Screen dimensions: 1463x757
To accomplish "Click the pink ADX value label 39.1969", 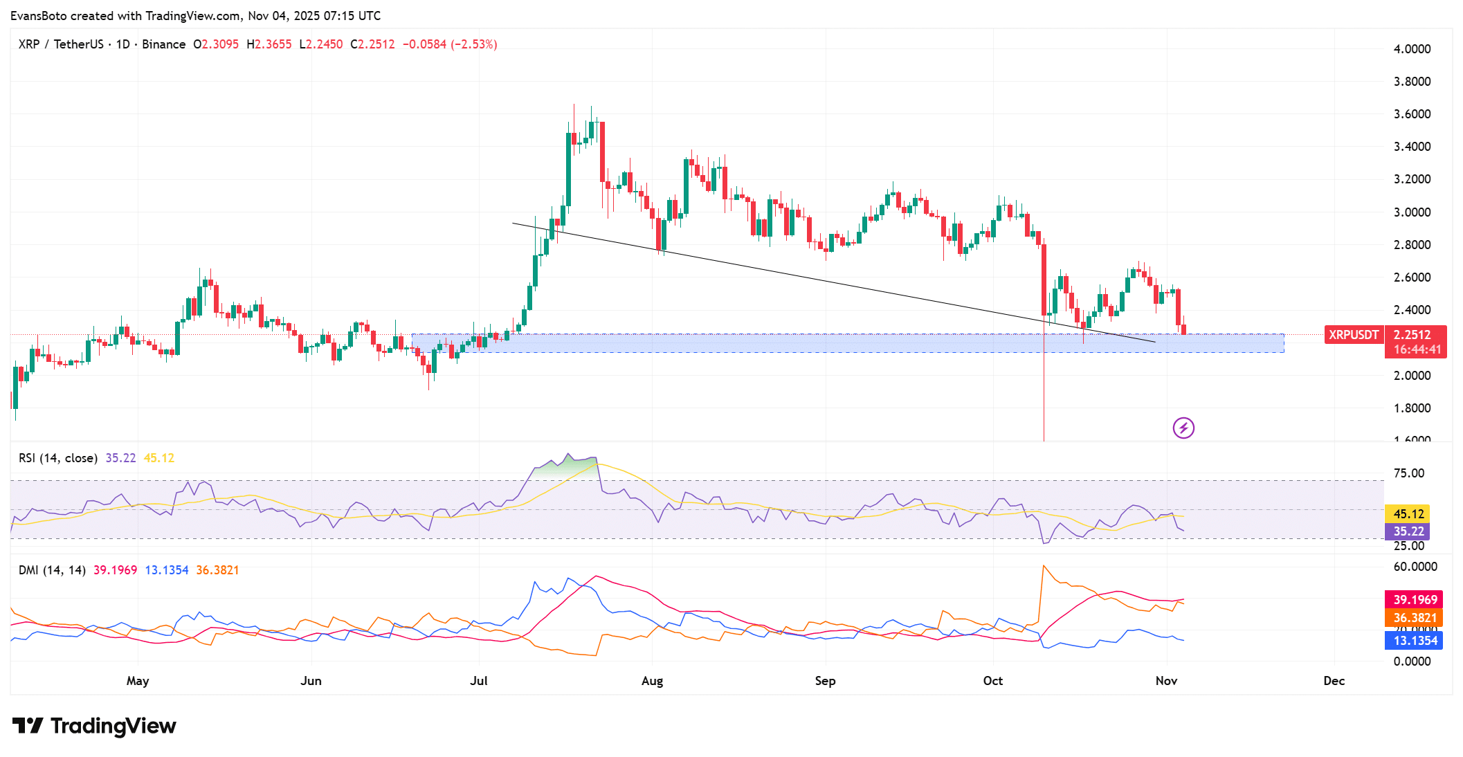I will [x=1416, y=599].
